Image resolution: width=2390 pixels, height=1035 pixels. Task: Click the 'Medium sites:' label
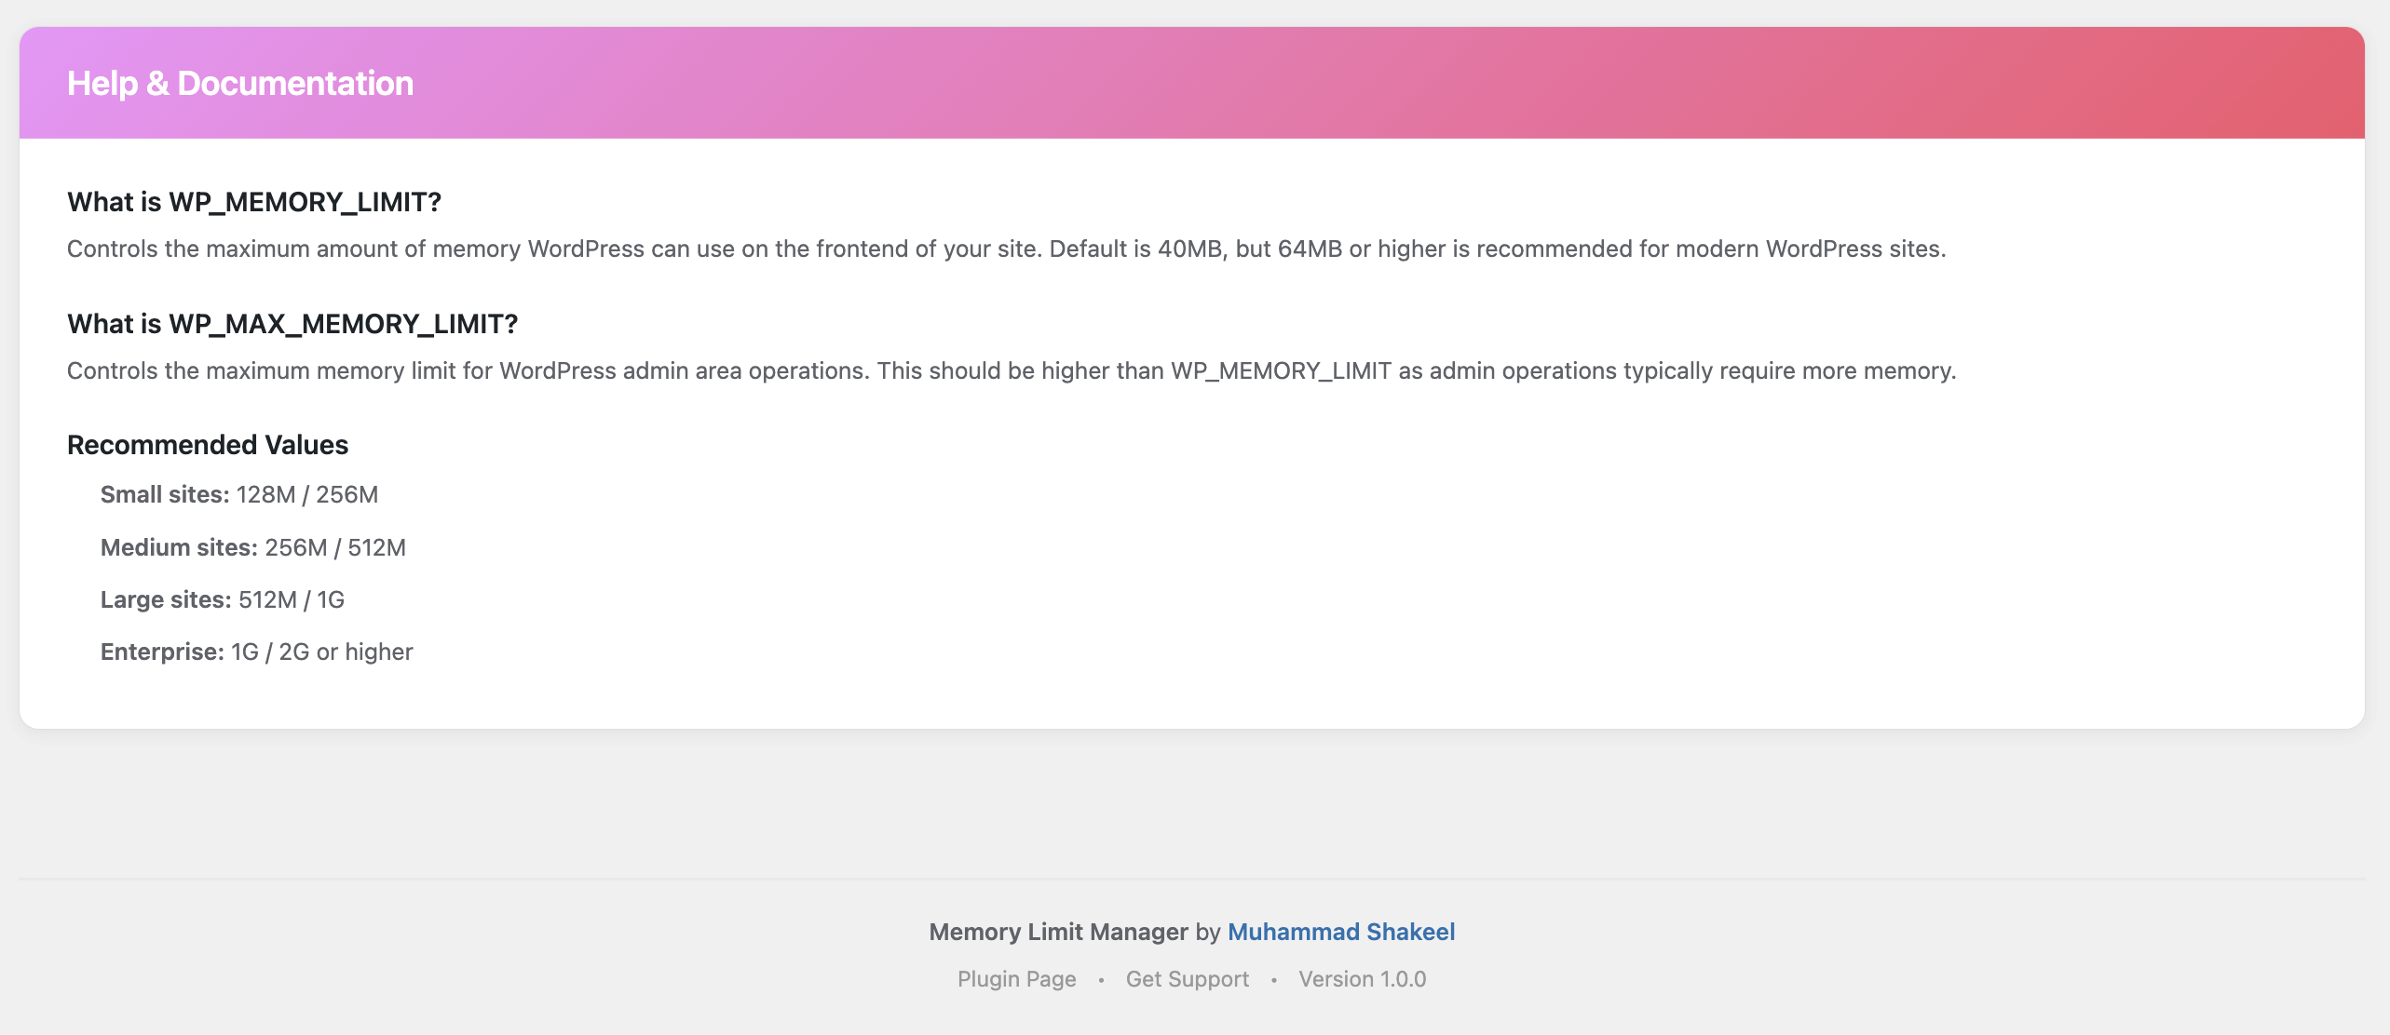tap(179, 547)
